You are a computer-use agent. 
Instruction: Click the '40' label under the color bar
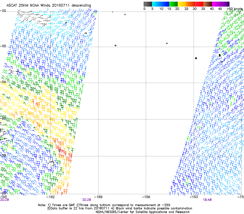pos(212,9)
